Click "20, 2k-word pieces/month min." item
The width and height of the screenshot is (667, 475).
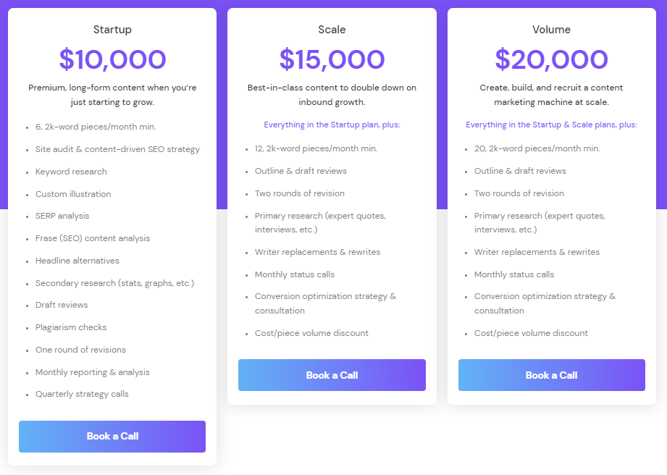537,148
